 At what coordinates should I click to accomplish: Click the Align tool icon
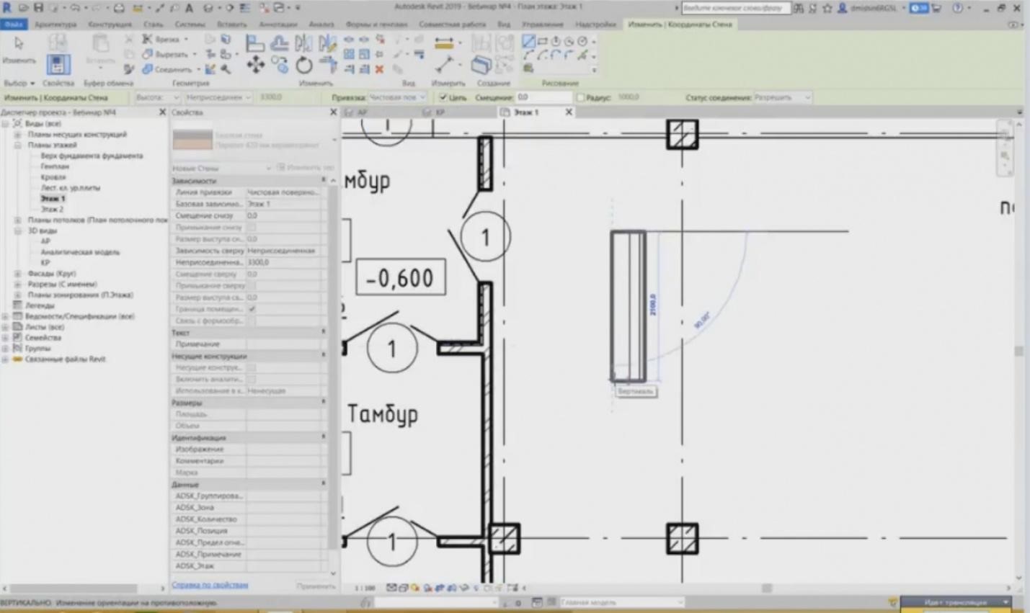click(255, 43)
